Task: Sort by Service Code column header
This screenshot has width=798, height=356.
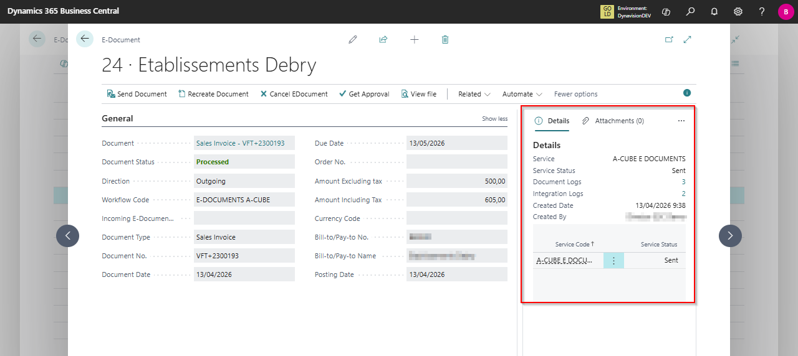Action: pyautogui.click(x=575, y=245)
